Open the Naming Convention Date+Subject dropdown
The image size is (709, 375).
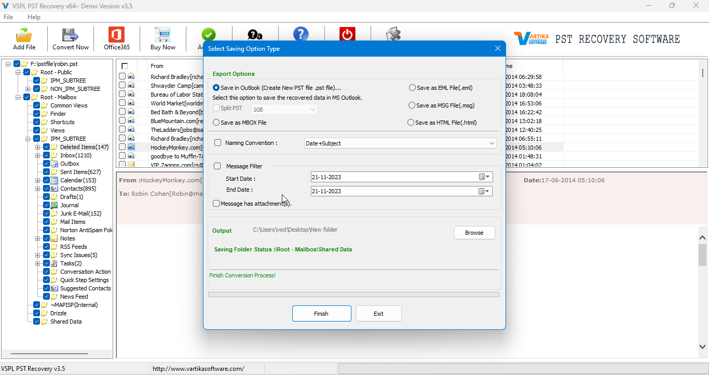[400, 143]
